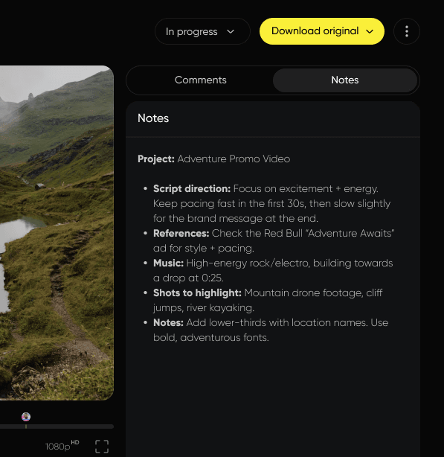Screen dimensions: 444x457
Task: Select the Notes tab
Action: 345,80
